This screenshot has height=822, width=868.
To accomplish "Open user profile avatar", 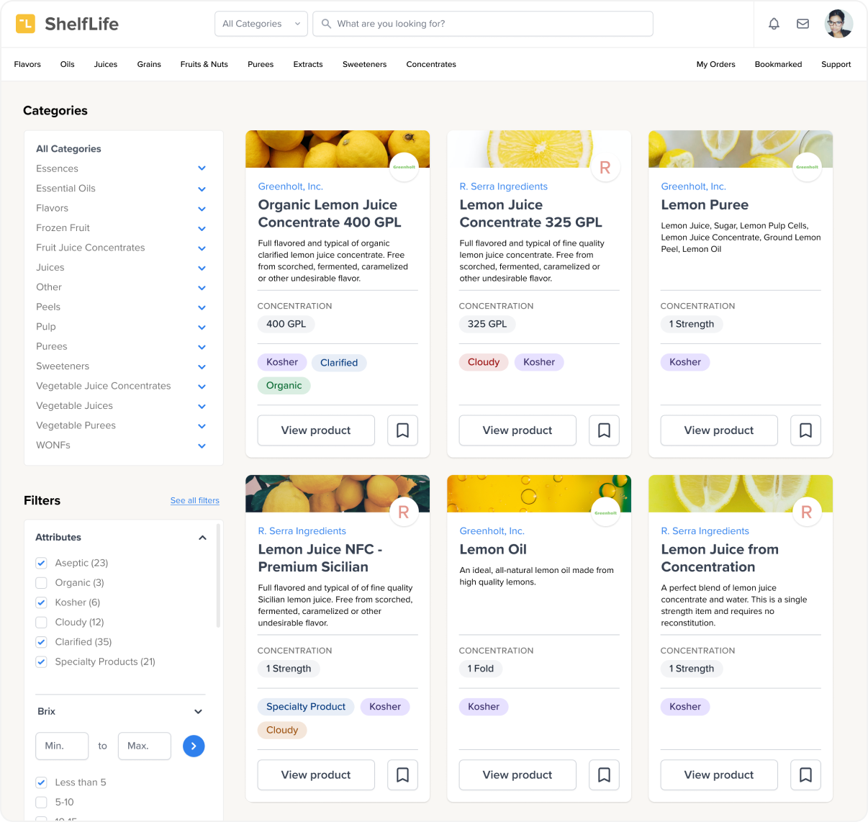I will tap(838, 24).
